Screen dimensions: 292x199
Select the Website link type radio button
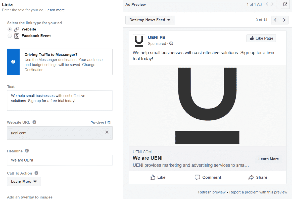pos(10,29)
